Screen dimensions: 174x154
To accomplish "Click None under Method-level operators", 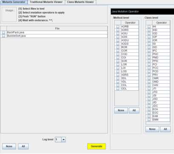I will [121, 110].
